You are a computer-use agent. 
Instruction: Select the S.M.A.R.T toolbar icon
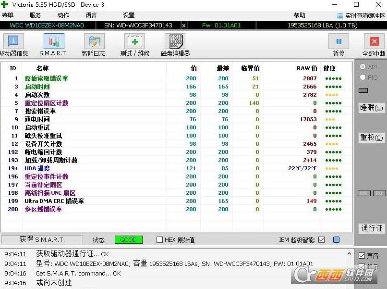click(x=54, y=41)
